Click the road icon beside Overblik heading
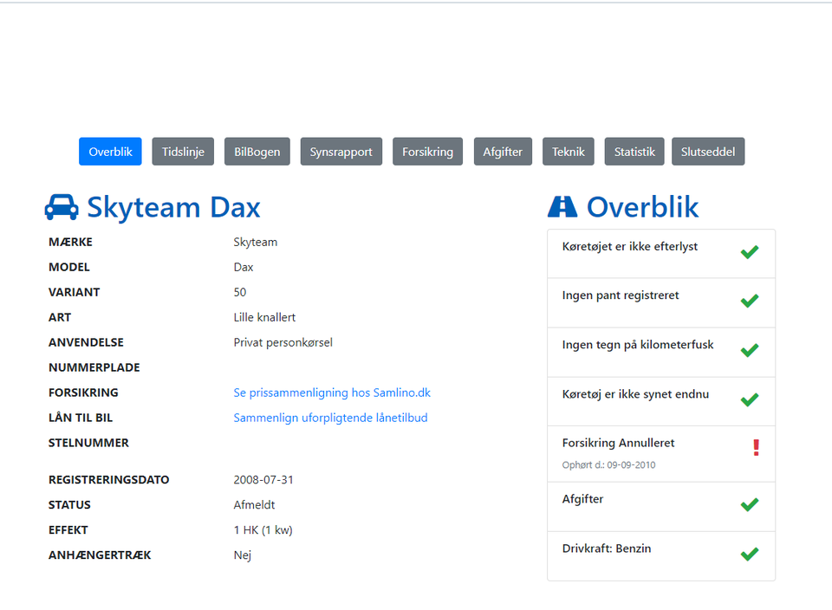This screenshot has width=832, height=610. (x=562, y=207)
